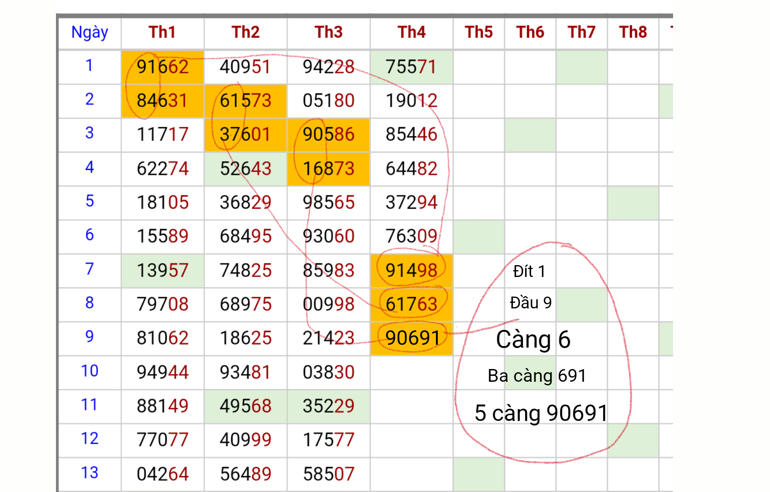Select green cell 75571 in Th4
Image resolution: width=770 pixels, height=492 pixels.
(x=411, y=67)
